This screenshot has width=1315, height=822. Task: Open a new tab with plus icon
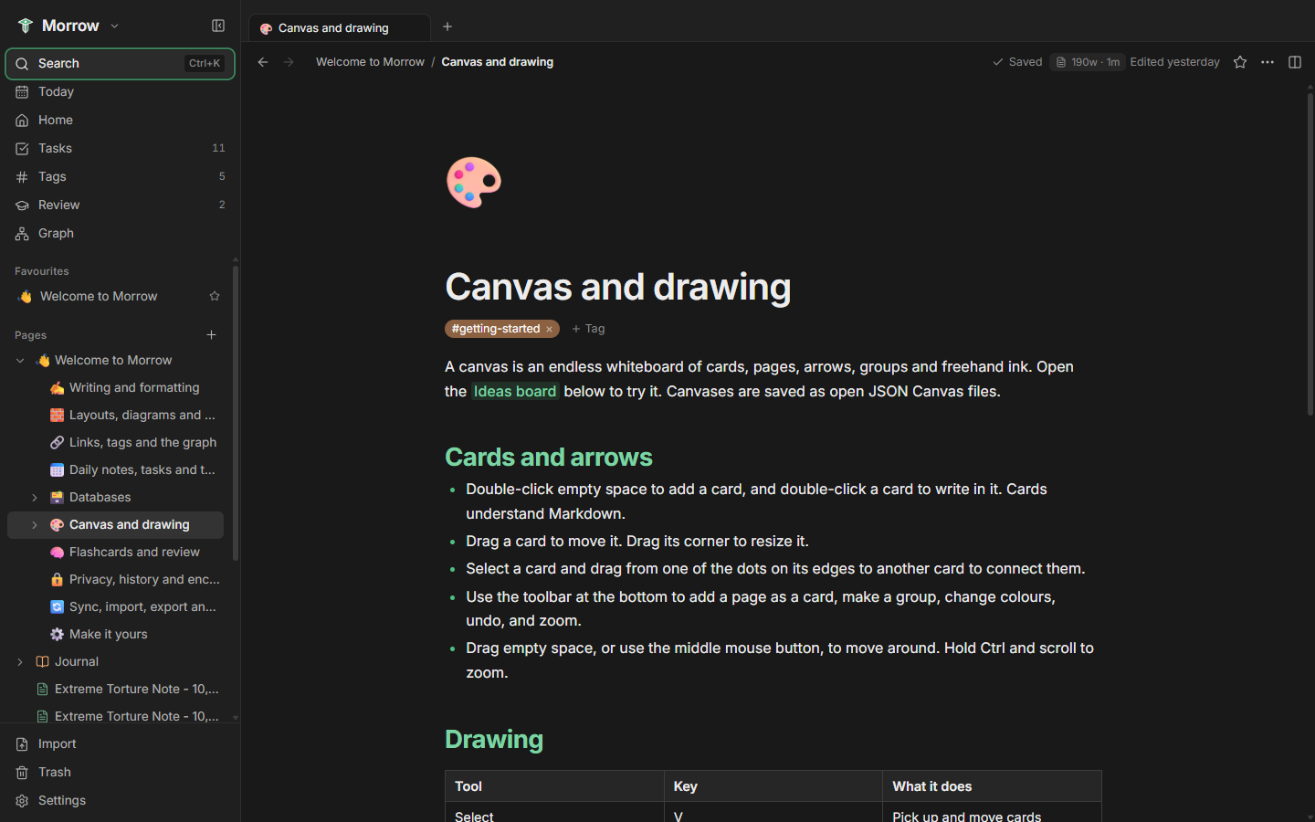click(x=447, y=26)
